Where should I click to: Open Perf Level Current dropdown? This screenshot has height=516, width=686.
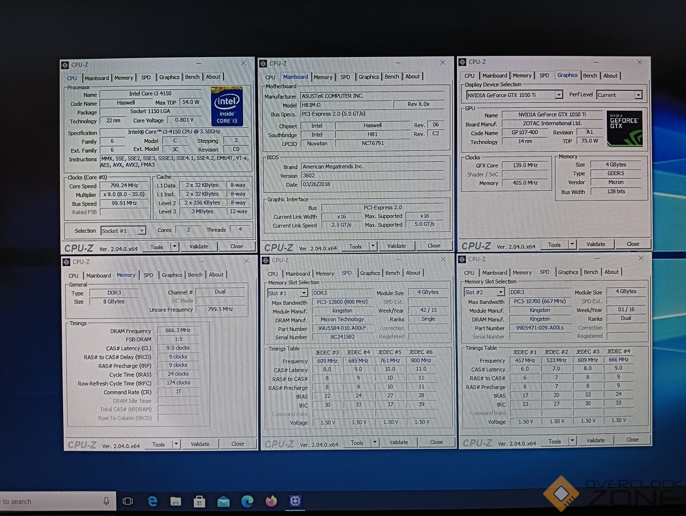coord(639,95)
